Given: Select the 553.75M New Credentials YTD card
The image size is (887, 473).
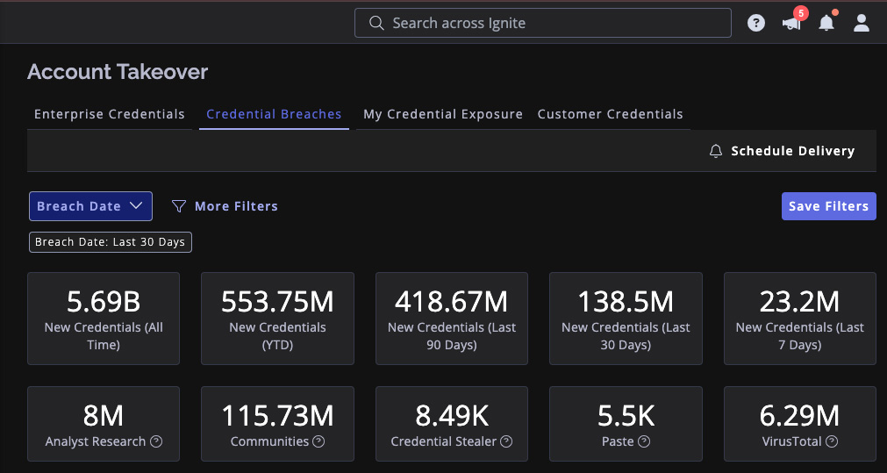Looking at the screenshot, I should (278, 319).
